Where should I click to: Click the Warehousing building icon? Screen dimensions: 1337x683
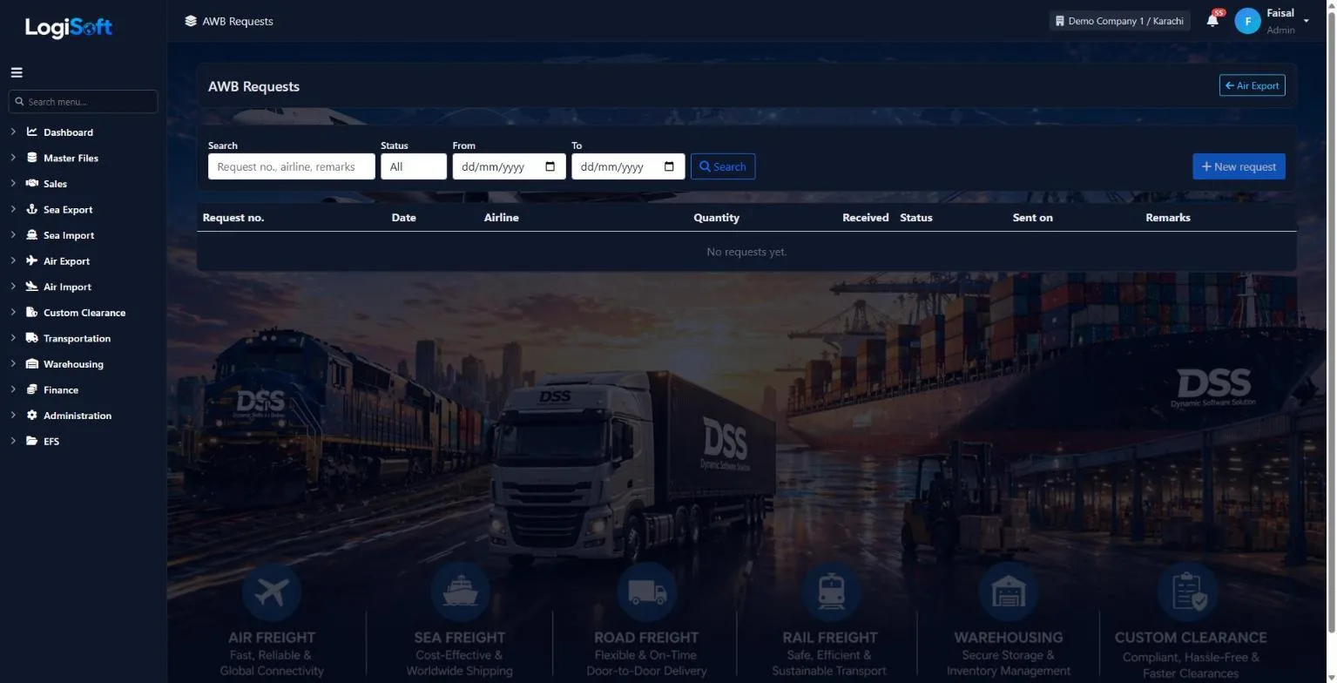[32, 364]
